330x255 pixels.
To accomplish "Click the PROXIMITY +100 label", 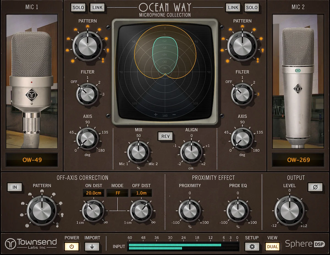I will click(x=204, y=223).
